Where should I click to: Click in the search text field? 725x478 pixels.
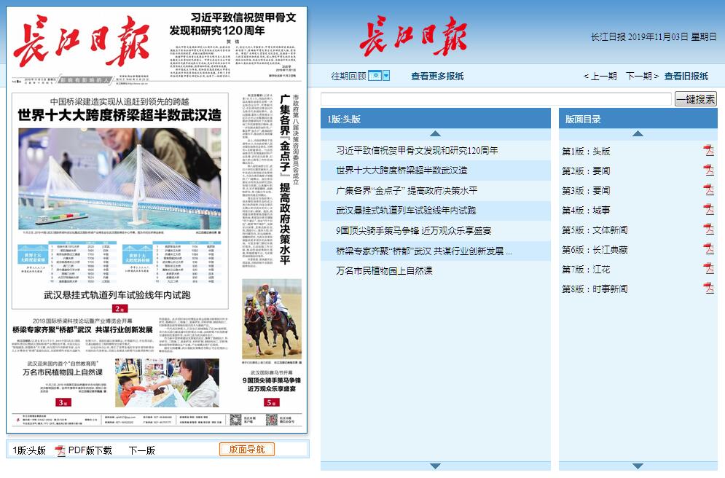tap(496, 99)
